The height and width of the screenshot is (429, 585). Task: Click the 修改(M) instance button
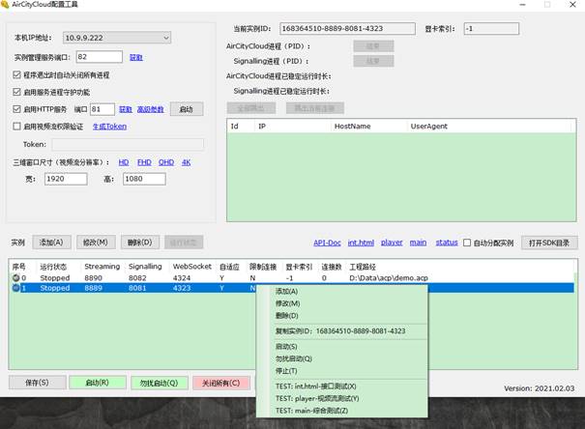96,243
